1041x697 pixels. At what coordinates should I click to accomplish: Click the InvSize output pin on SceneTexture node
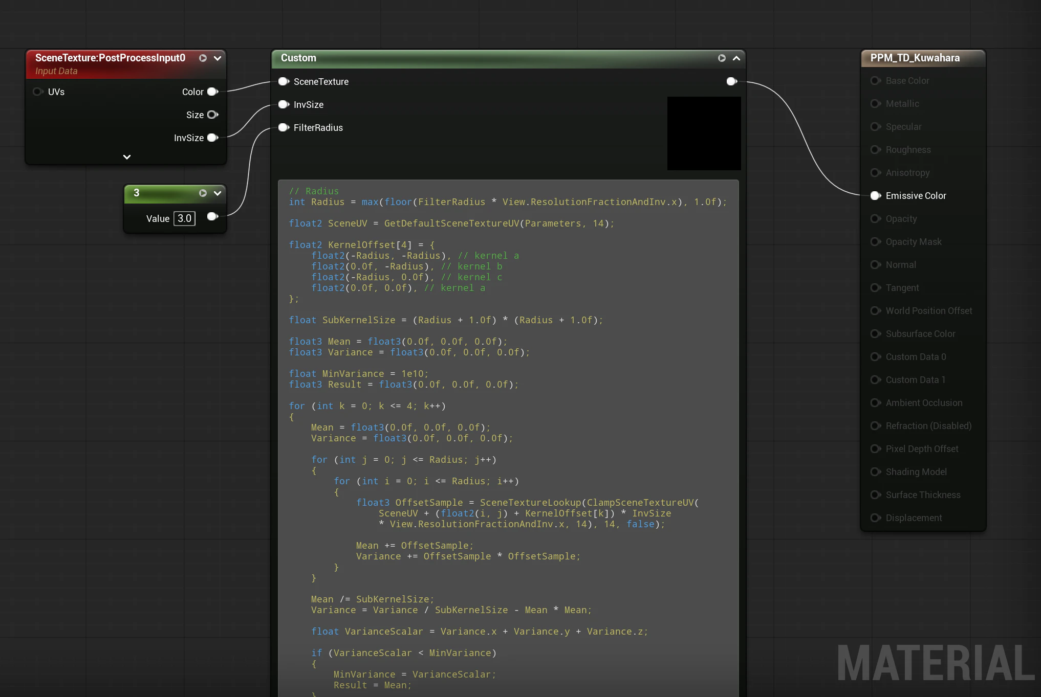tap(212, 138)
